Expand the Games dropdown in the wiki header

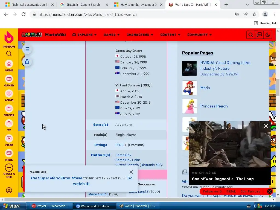112,35
